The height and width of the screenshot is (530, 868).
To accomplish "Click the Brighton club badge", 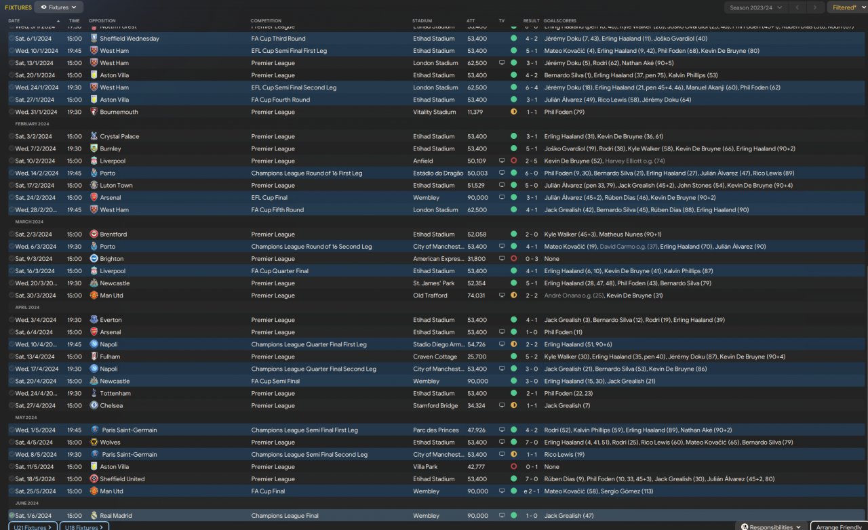I will point(94,259).
